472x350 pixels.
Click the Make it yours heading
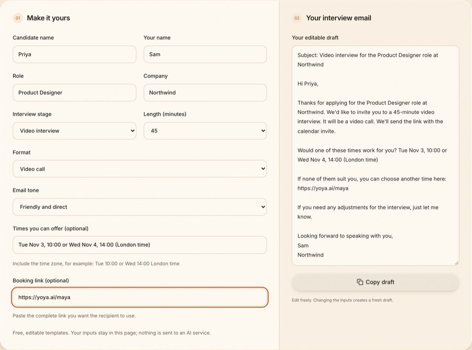(48, 18)
